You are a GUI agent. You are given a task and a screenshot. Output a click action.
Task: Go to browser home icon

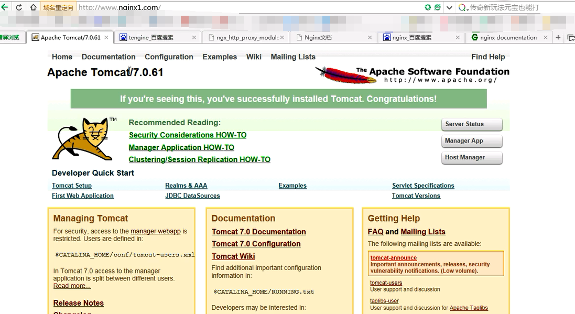pos(33,7)
